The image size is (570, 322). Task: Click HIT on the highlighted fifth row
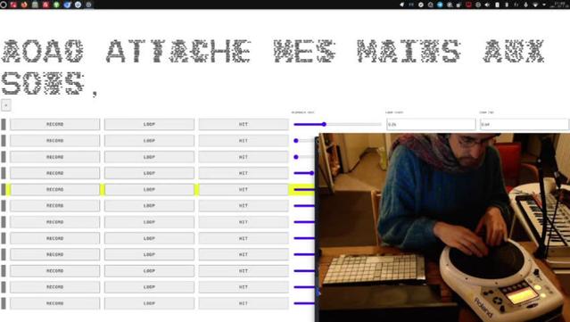244,189
